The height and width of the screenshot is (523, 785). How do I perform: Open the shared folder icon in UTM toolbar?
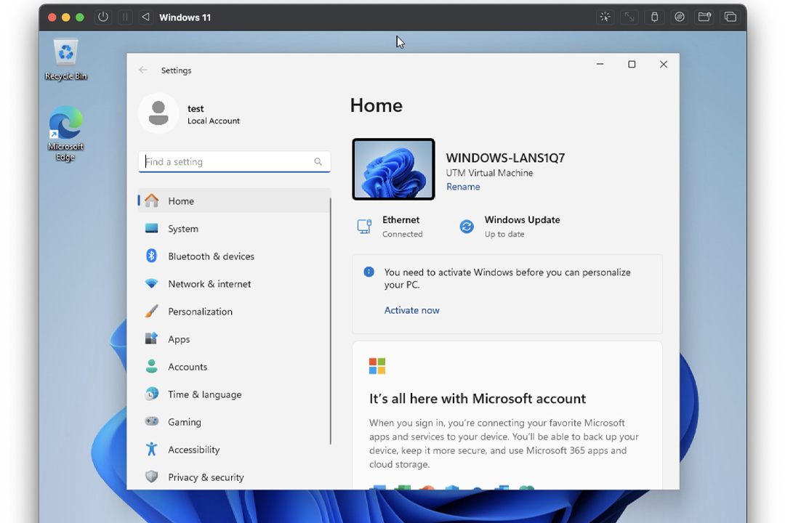coord(704,17)
